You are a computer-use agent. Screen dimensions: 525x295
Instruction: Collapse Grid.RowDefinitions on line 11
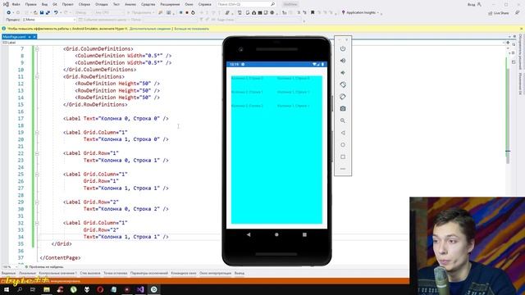(x=37, y=76)
